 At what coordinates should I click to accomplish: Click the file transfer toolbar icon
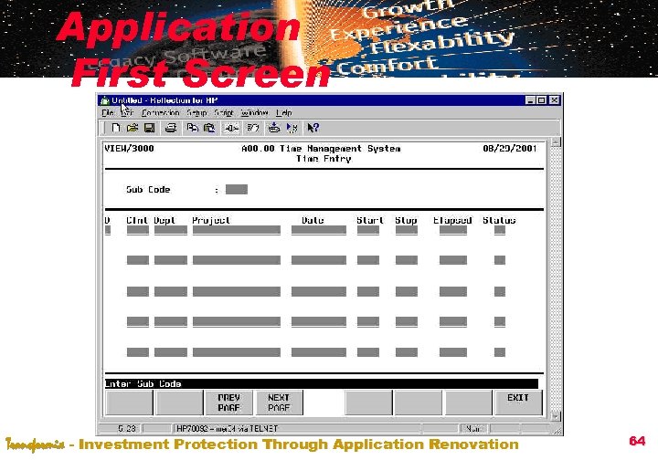274,128
